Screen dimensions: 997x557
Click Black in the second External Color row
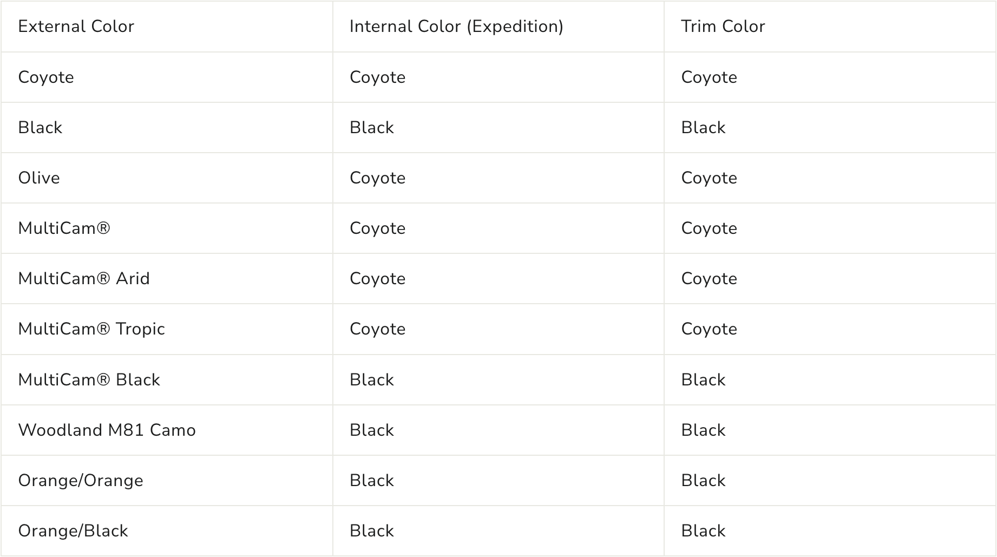[40, 128]
